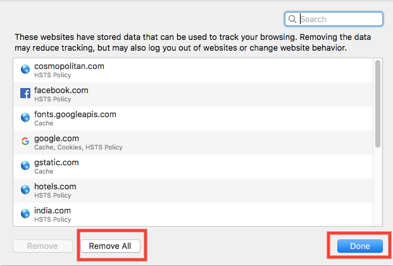Viewport: 393px width, 266px height.
Task: Select the fonts.googleapis.com entry
Action: 193,118
